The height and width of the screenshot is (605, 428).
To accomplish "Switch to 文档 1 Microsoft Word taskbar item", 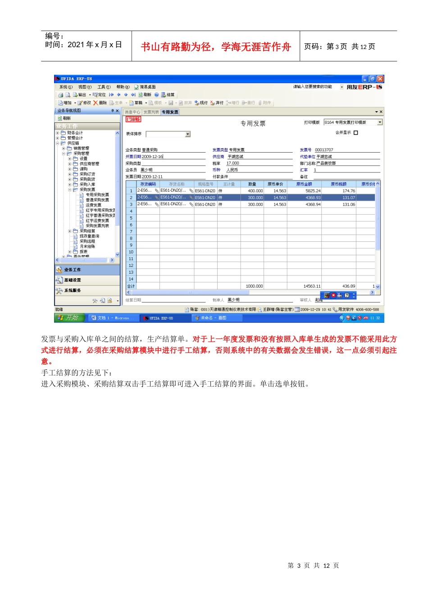I will (x=113, y=318).
